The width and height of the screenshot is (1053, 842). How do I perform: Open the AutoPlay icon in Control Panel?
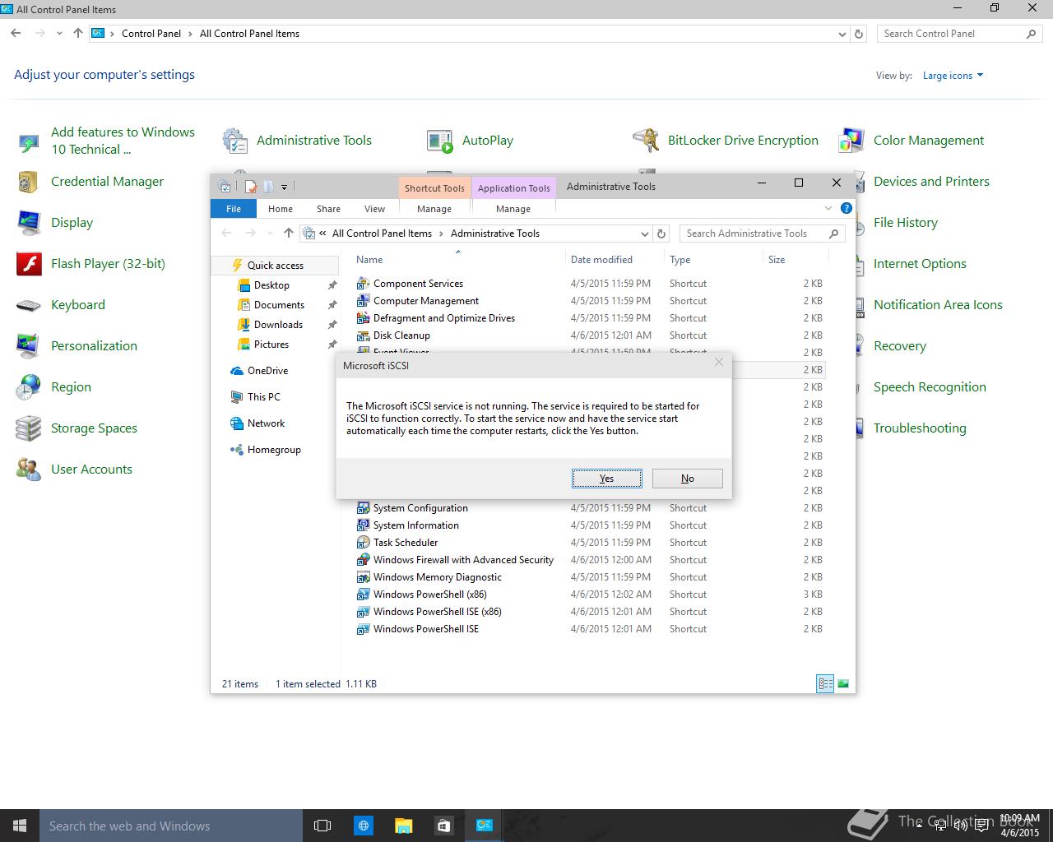tap(440, 141)
